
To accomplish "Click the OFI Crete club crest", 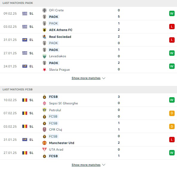I will tap(44, 10).
